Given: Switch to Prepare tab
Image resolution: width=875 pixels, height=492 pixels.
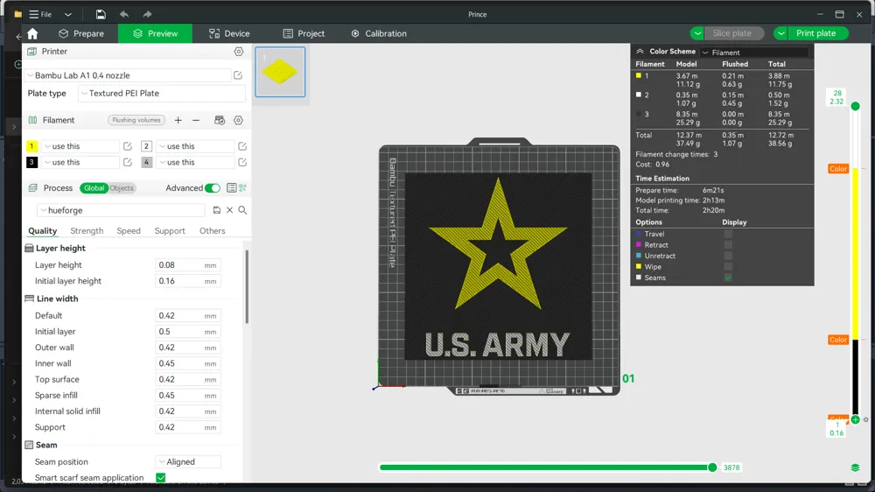Looking at the screenshot, I should click(81, 33).
